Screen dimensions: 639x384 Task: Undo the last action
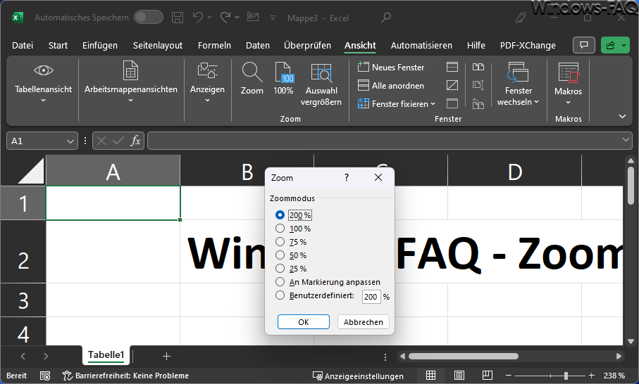[x=198, y=18]
